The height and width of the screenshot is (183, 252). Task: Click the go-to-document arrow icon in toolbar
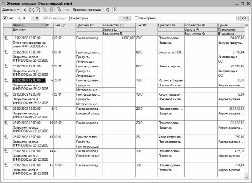click(25, 9)
